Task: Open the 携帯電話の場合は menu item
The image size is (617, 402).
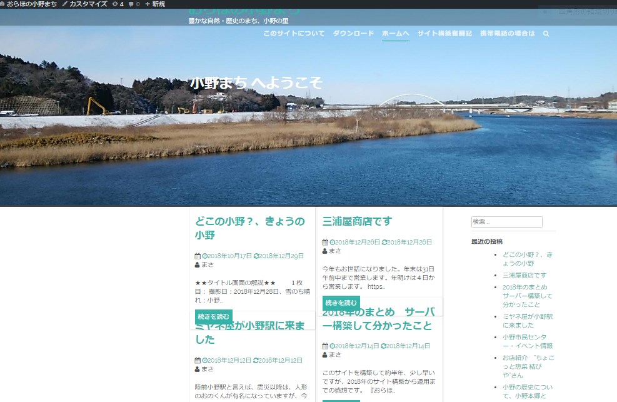Action: coord(508,34)
